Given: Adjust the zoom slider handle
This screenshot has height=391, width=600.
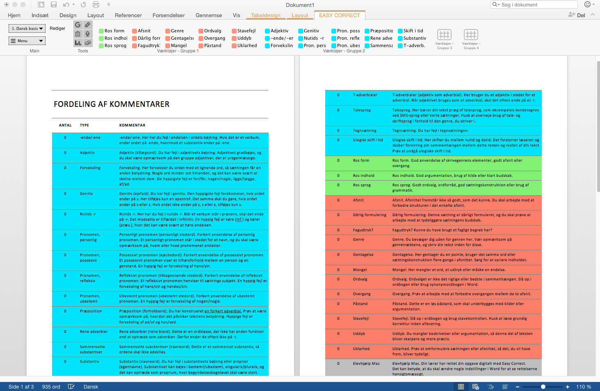Looking at the screenshot, I should (x=543, y=386).
